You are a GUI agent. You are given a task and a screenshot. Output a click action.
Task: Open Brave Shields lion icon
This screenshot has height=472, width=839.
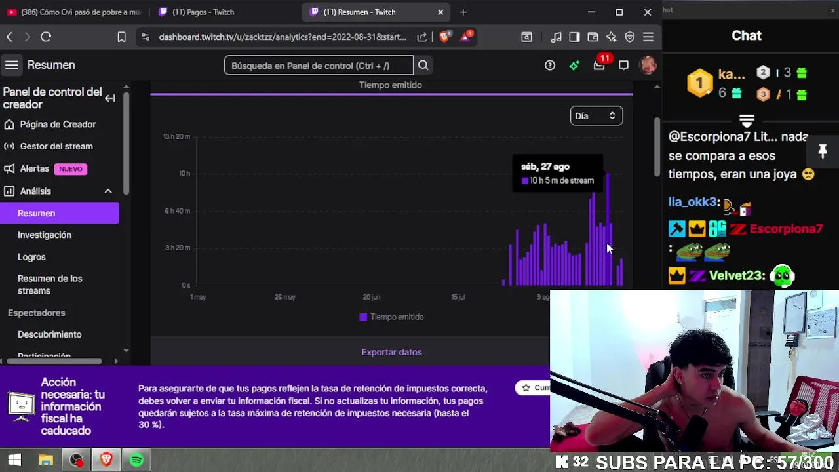click(x=444, y=37)
